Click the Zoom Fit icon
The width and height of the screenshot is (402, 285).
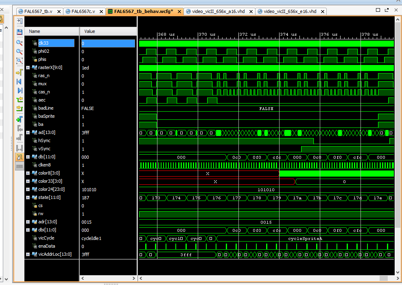click(x=19, y=61)
